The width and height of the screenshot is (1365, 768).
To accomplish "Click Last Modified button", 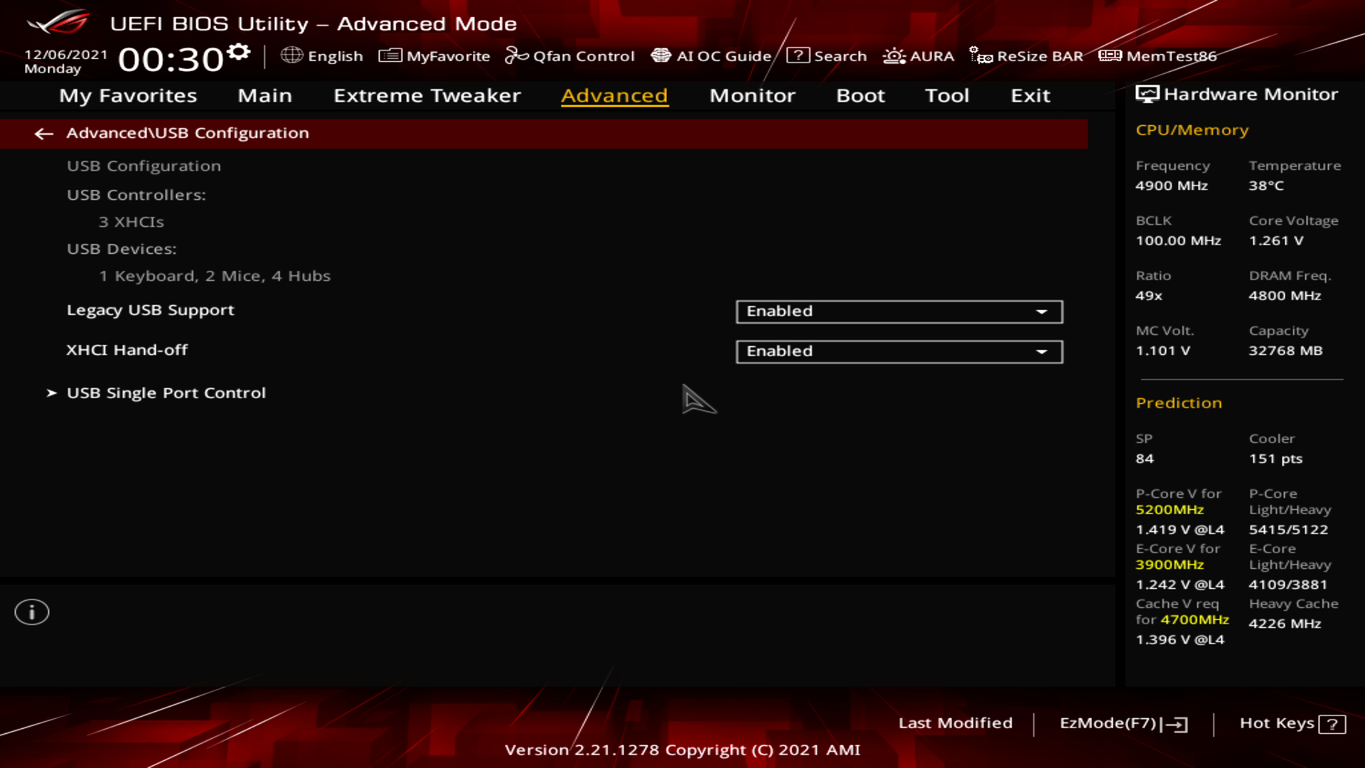I will [955, 723].
